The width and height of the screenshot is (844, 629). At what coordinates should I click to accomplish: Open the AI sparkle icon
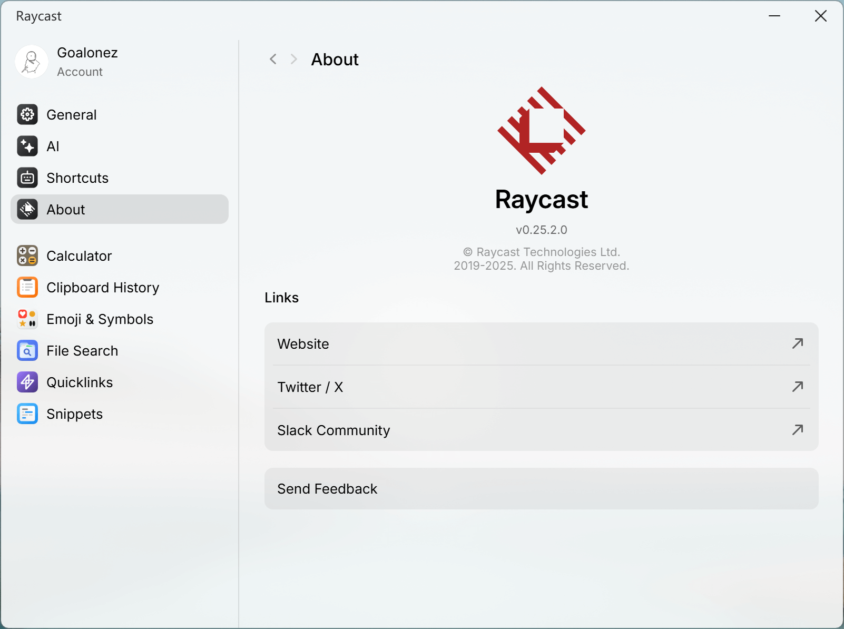point(27,146)
